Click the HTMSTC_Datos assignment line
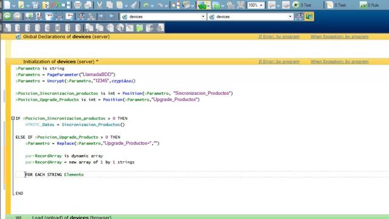 coord(75,125)
